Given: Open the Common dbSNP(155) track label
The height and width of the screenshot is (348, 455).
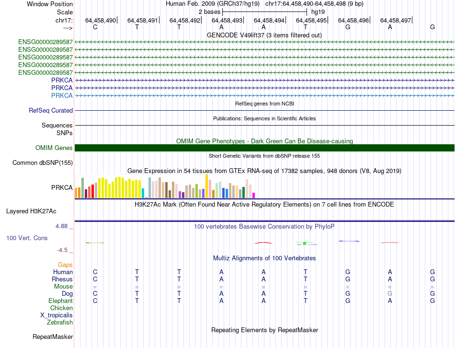Looking at the screenshot, I should [43, 163].
